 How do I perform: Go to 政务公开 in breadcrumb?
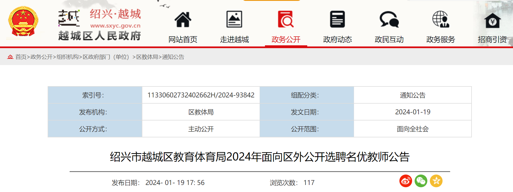(41, 57)
